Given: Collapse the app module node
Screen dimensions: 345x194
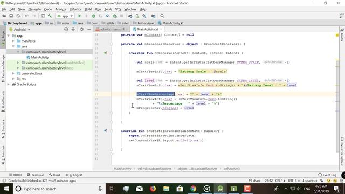Looking at the screenshot, I should pos(9,36).
